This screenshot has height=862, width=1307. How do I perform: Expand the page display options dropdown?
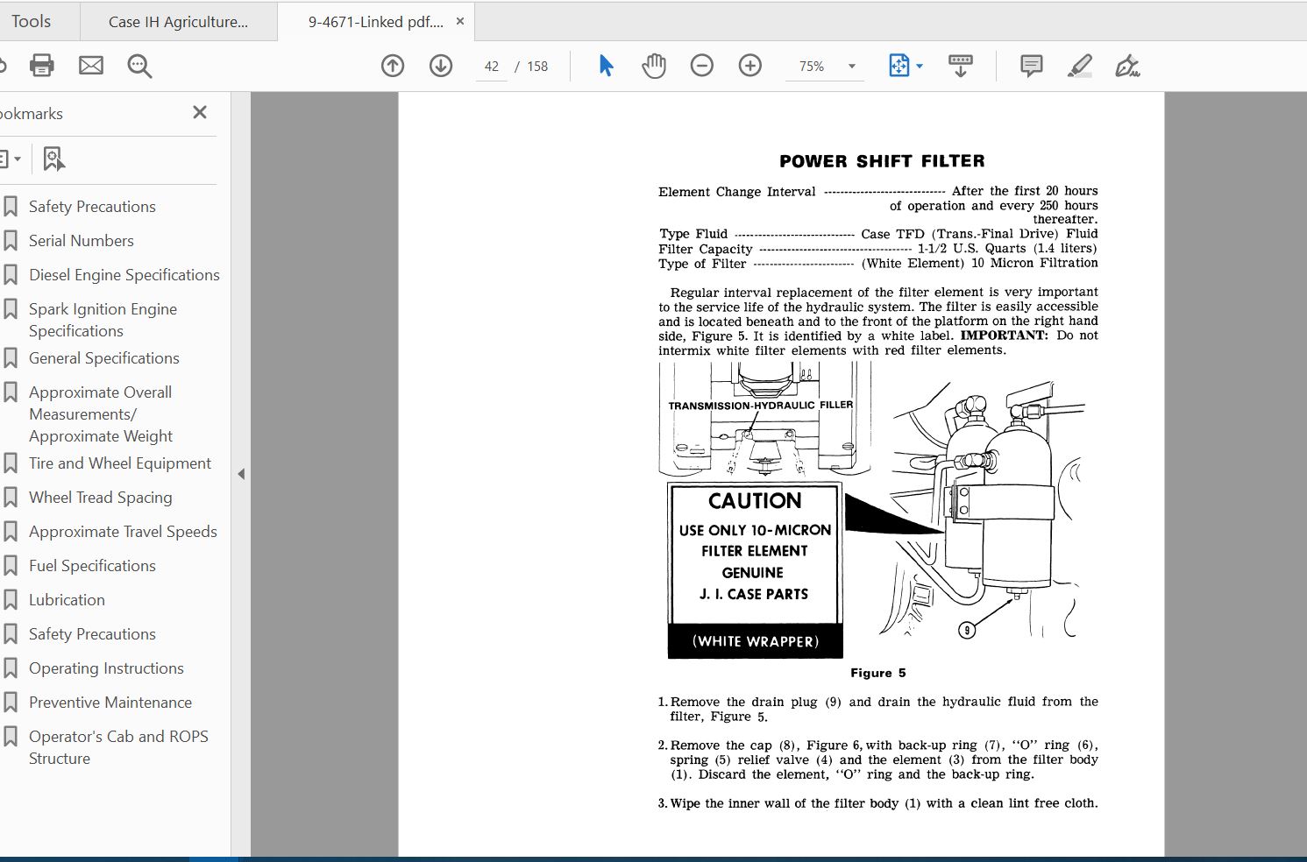pos(918,66)
